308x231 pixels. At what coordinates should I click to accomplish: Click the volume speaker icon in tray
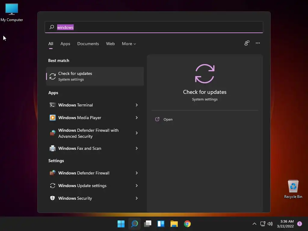click(x=270, y=224)
